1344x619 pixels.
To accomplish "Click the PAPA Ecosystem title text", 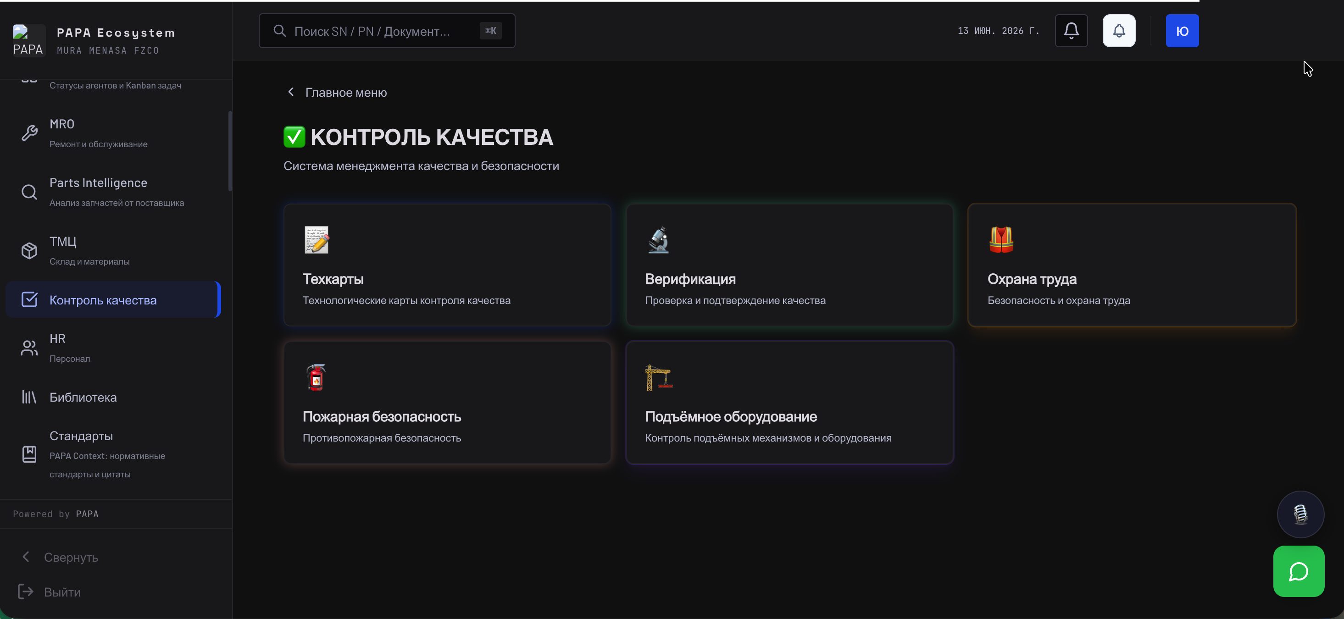I will (116, 33).
